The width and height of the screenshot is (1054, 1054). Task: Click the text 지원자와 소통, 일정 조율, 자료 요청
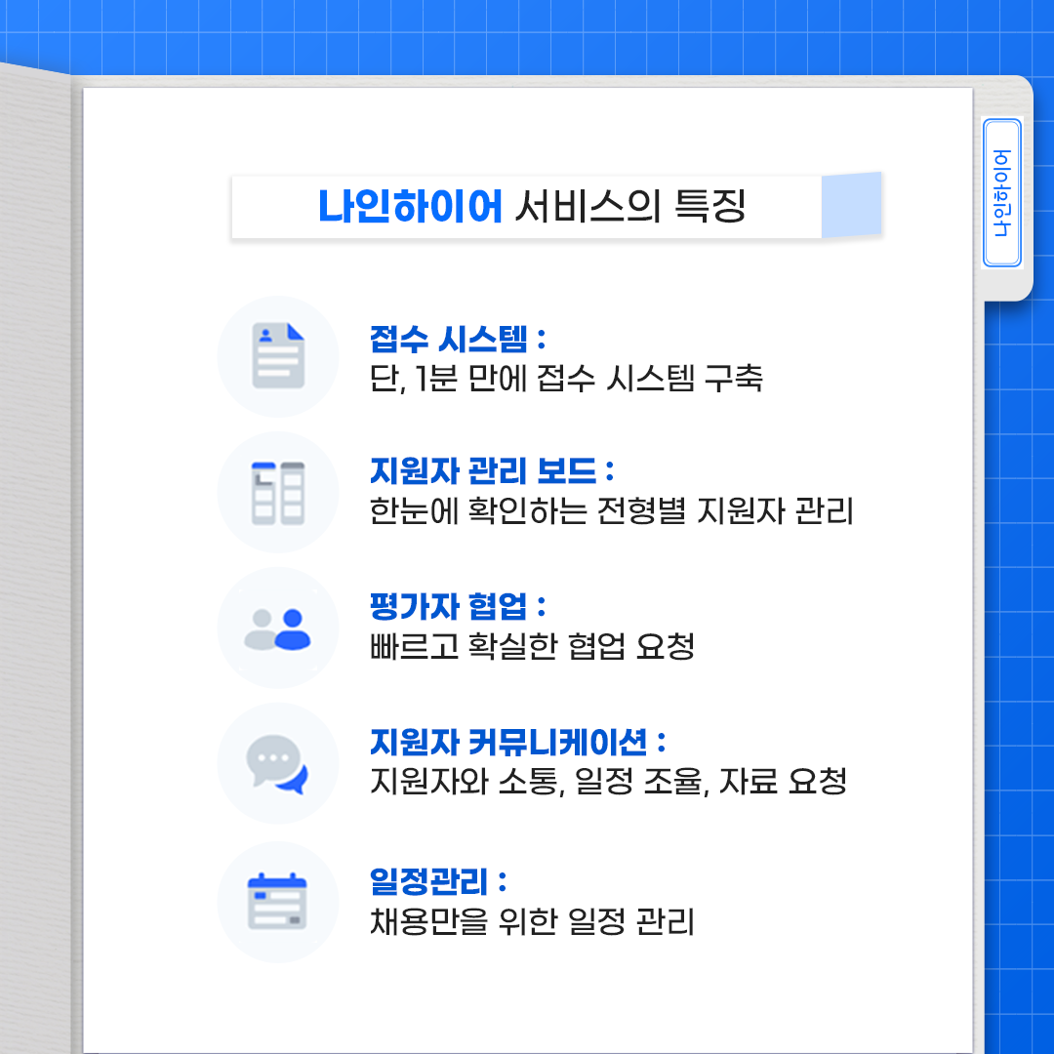(608, 782)
